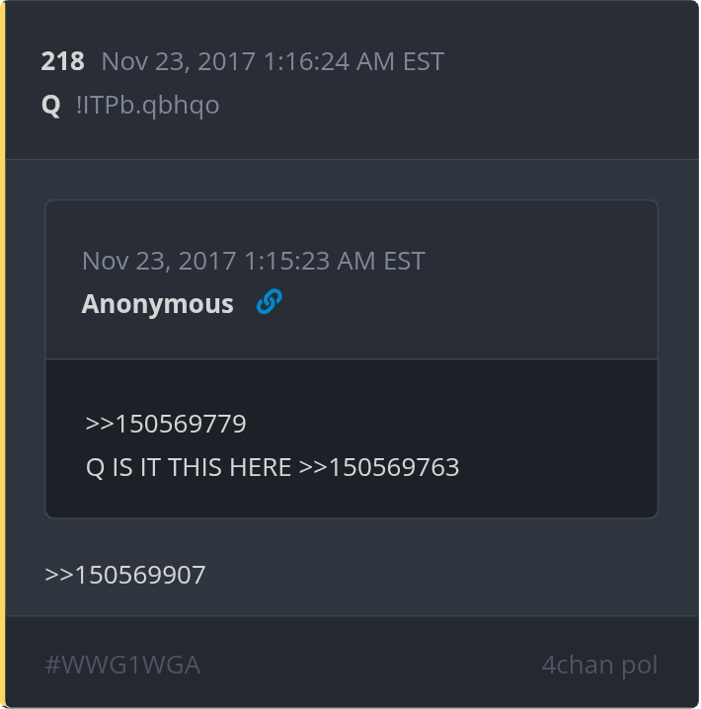Click the year 2017 in the top timestamp
Image resolution: width=701 pixels, height=709 pixels.
(226, 61)
